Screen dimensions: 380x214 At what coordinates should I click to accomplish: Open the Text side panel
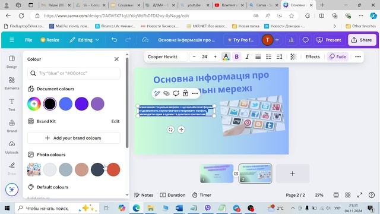click(12, 105)
